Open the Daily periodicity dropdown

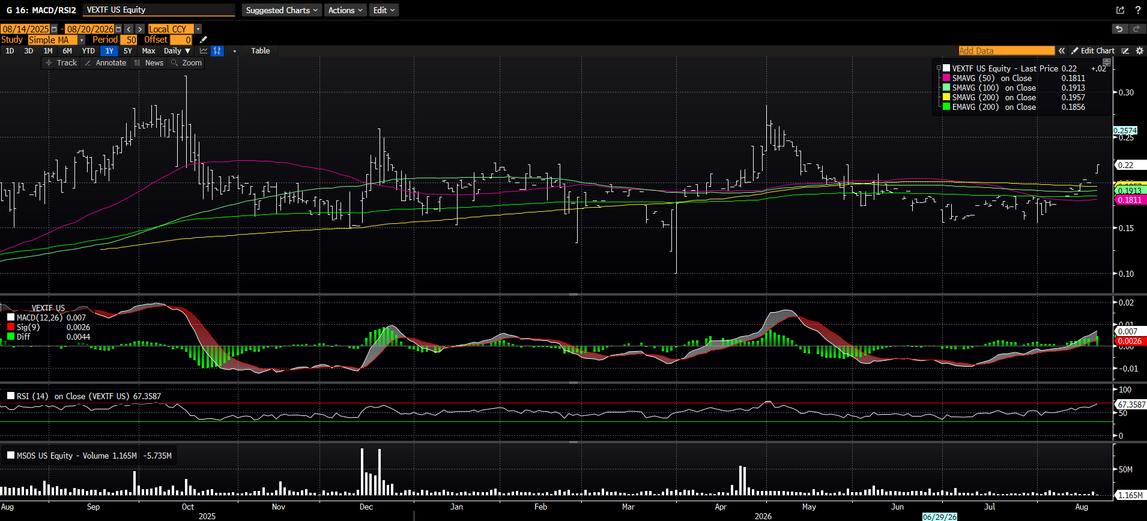tap(177, 51)
